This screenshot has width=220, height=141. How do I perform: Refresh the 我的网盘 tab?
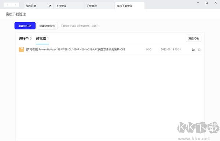50,6
